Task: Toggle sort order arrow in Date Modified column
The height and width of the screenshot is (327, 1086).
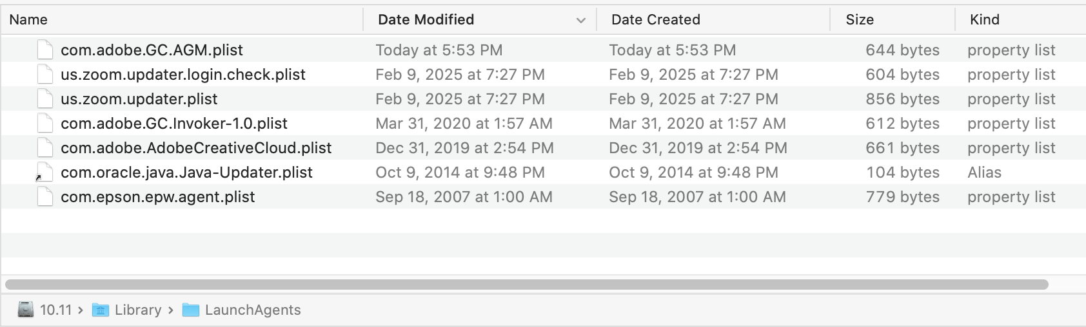Action: (x=581, y=20)
